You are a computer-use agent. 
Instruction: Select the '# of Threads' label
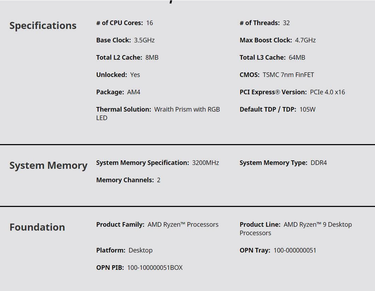click(260, 23)
